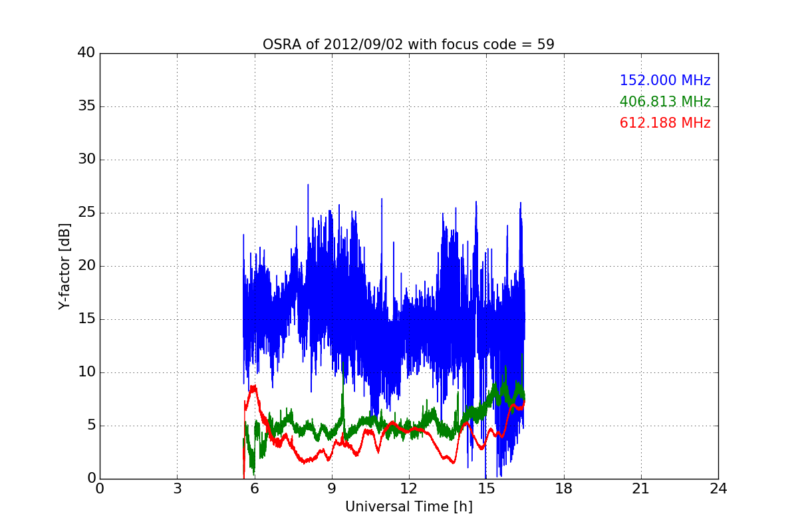Select the 152.000 MHz legend label

(665, 80)
